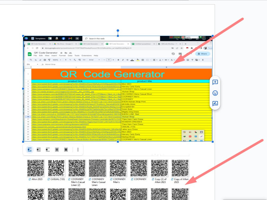Image resolution: width=267 pixels, height=200 pixels.
Task: Star the QR Code Generator title in screenshot
Action: pos(61,53)
